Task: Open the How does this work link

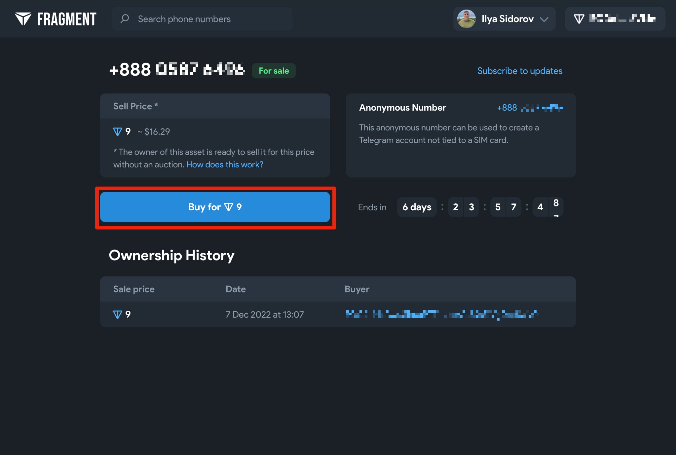Action: (225, 164)
